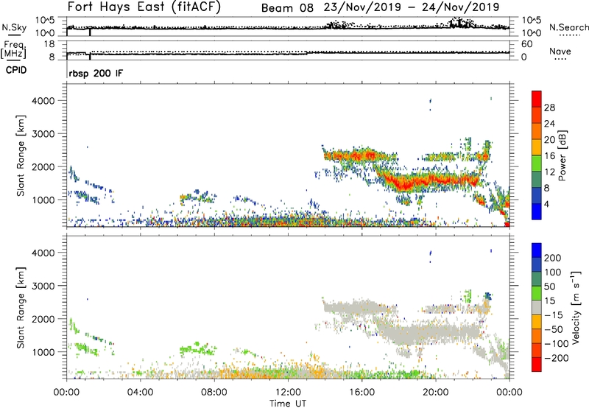Click the date range "23/Nov/2019 – 24/Nov/2019"
The image size is (589, 408).
[x=412, y=7]
